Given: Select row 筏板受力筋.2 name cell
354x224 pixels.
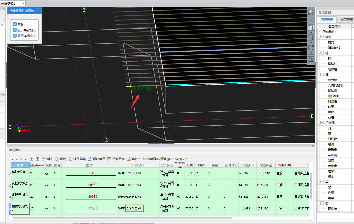Looking at the screenshot, I should click(x=20, y=173).
